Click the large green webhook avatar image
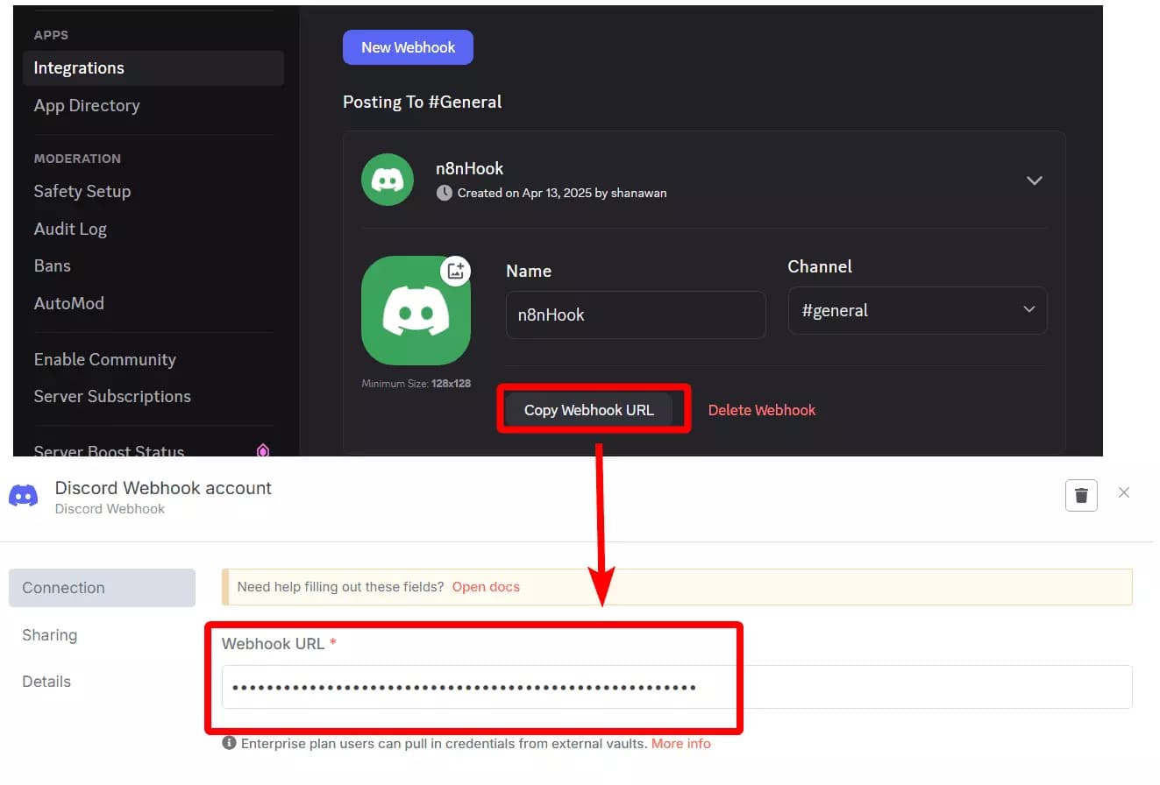Image resolution: width=1160 pixels, height=785 pixels. [x=416, y=311]
